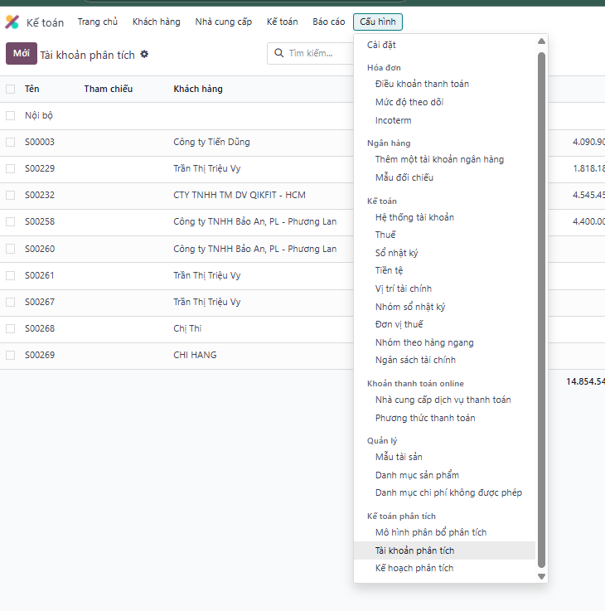Open the Nội bộ record
Screen dimensions: 605x611
(x=39, y=116)
